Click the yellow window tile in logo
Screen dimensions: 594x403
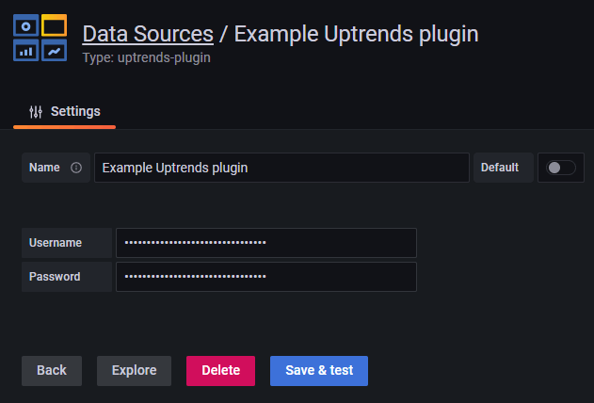pyautogui.click(x=55, y=24)
